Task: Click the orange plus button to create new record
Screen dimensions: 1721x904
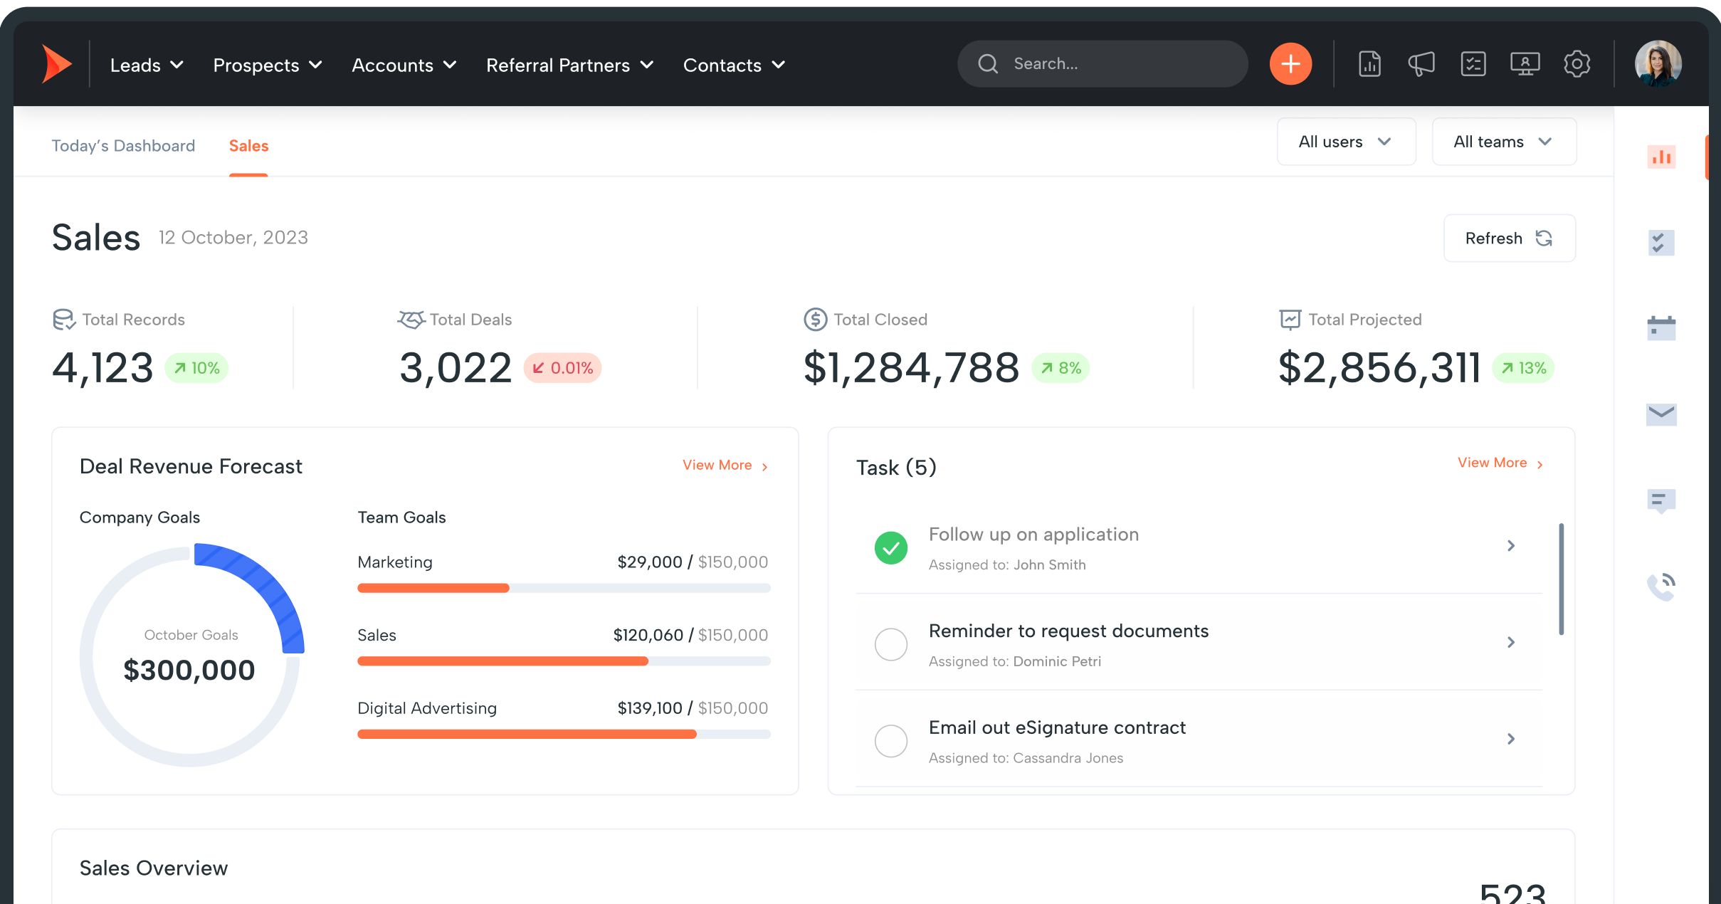Action: (x=1290, y=63)
